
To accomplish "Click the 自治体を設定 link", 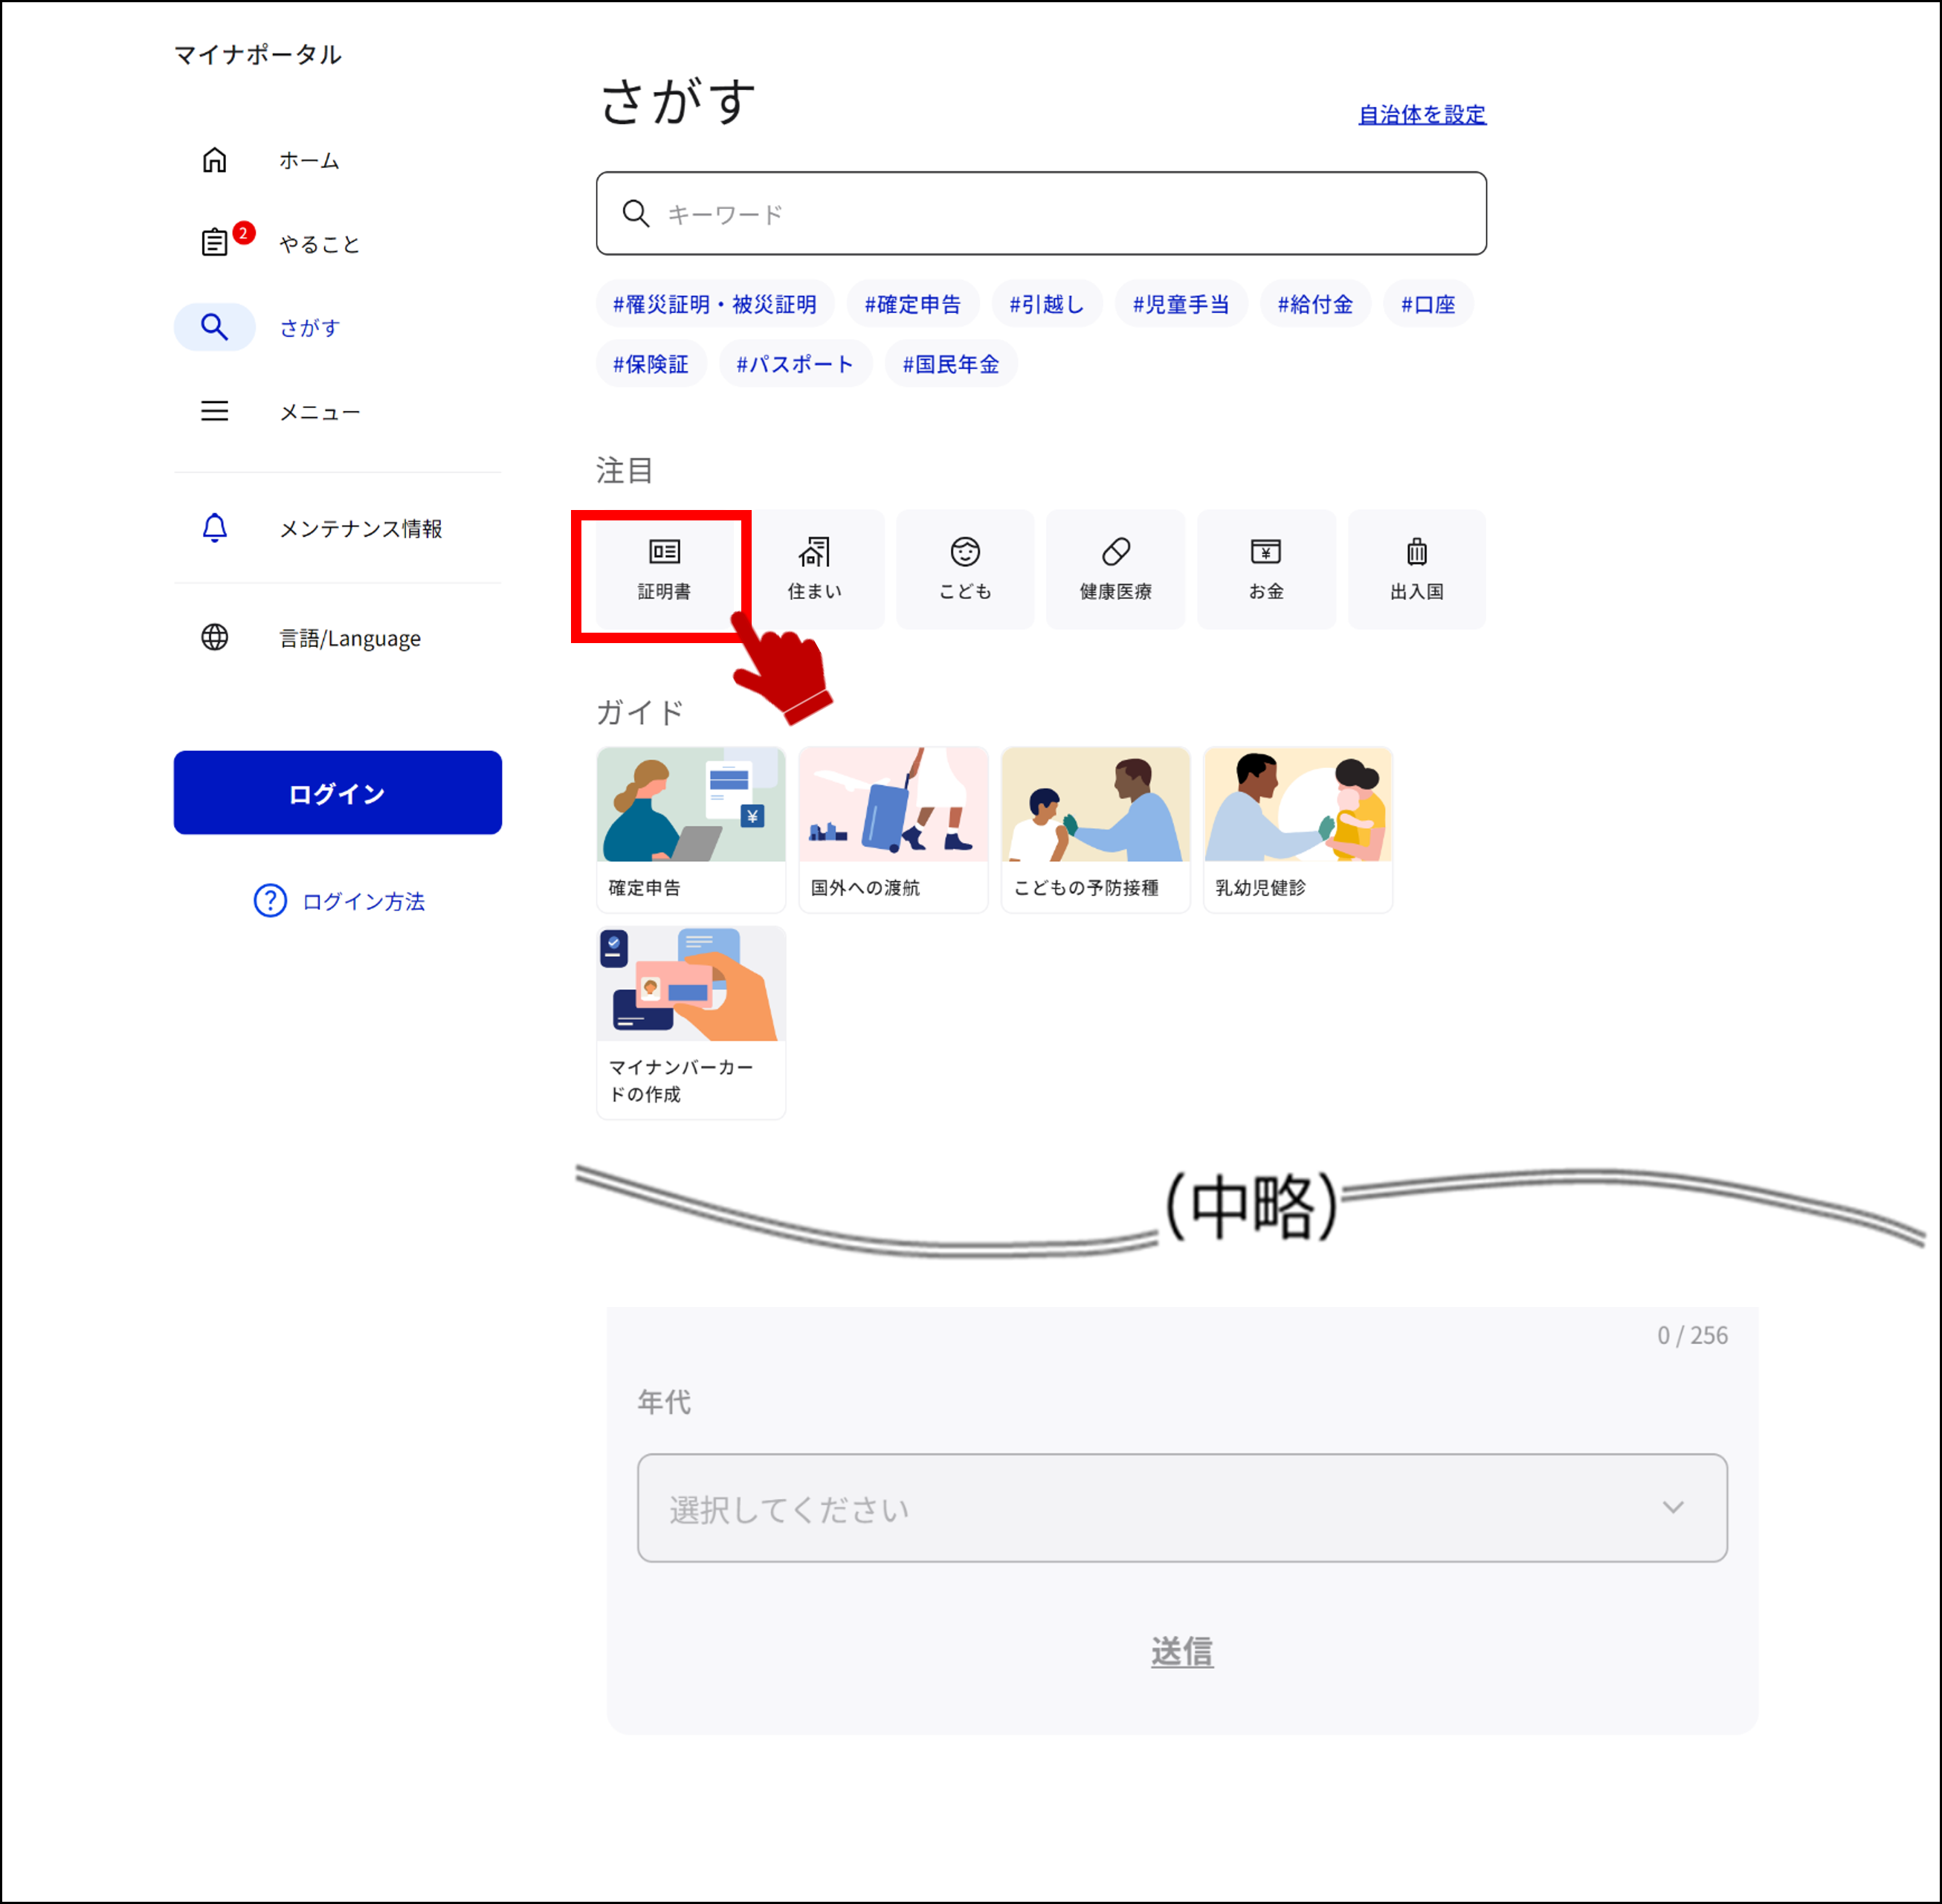I will click(x=1422, y=114).
